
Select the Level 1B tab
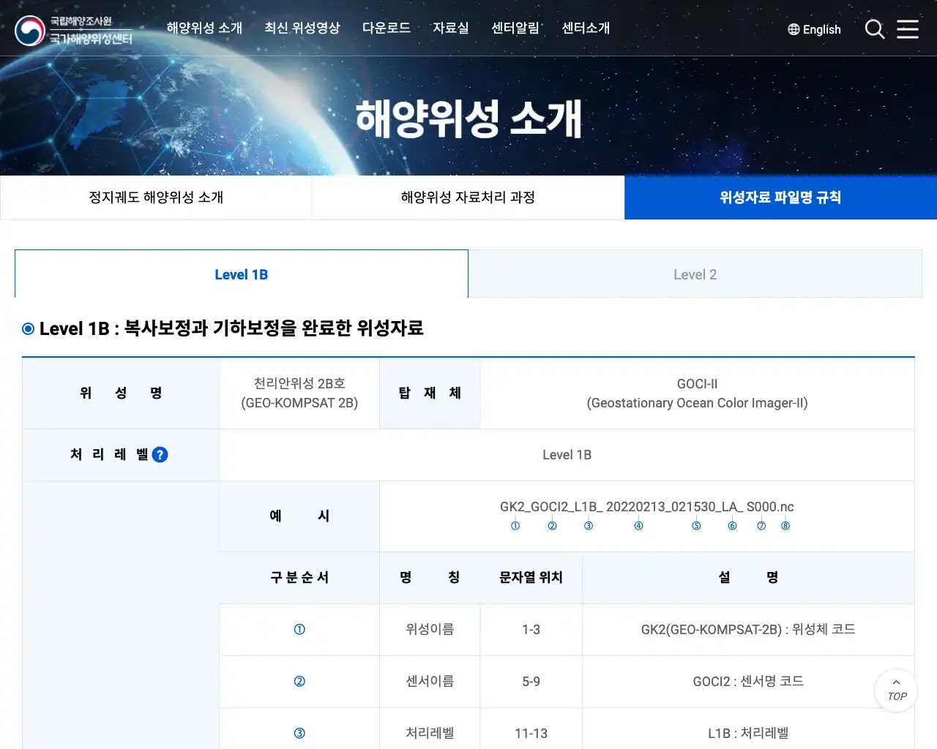(242, 274)
